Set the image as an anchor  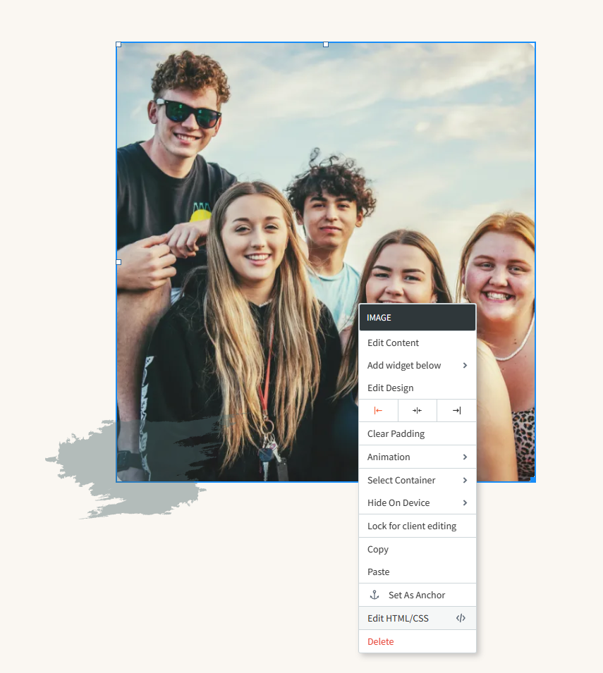[x=417, y=594]
